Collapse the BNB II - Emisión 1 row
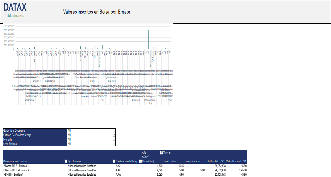Viewport: 331px width, 177px height. coord(4,175)
